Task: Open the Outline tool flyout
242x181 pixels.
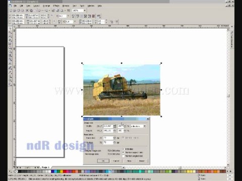Action: coord(10,76)
